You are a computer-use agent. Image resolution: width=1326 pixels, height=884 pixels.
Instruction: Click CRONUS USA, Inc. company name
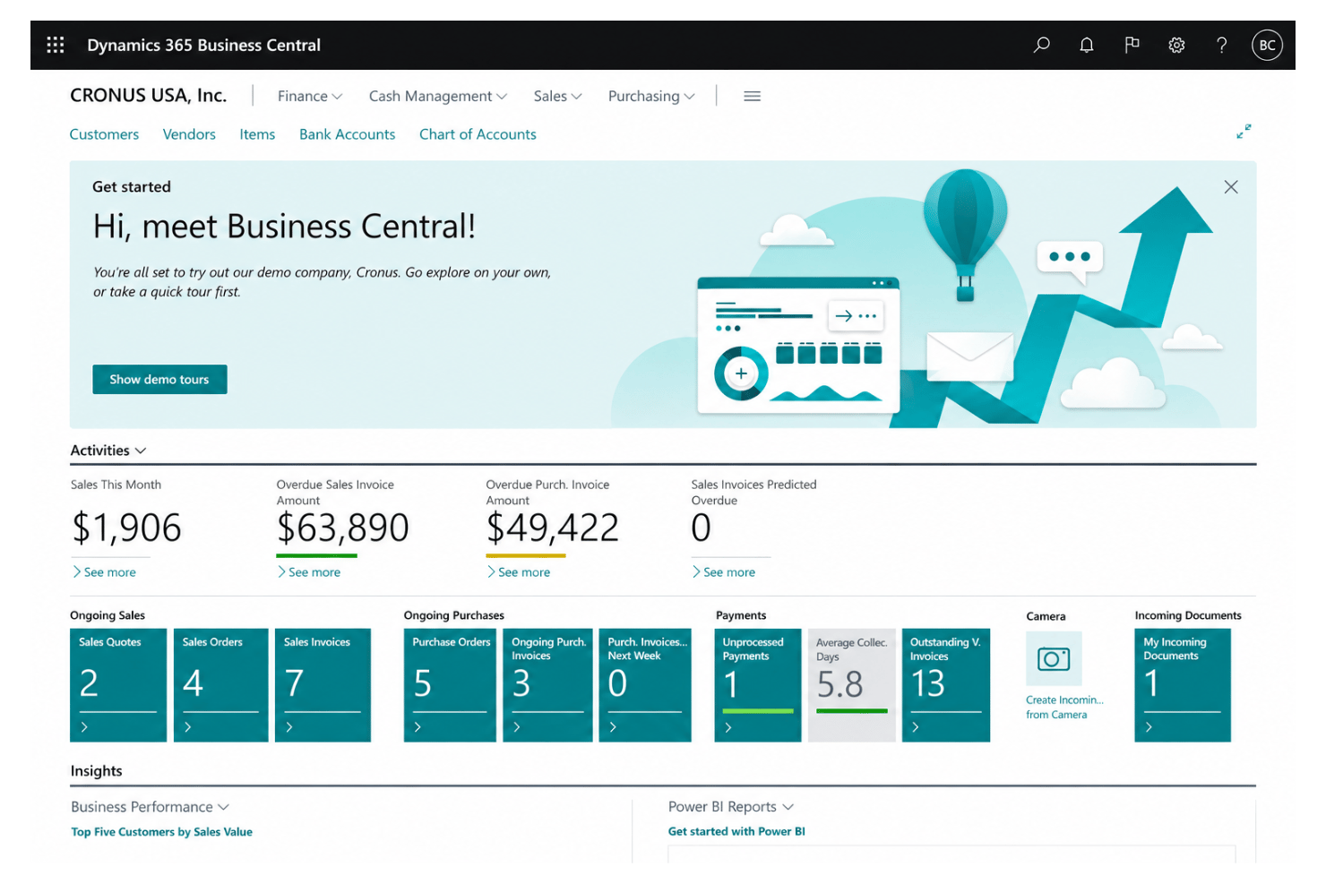148,96
